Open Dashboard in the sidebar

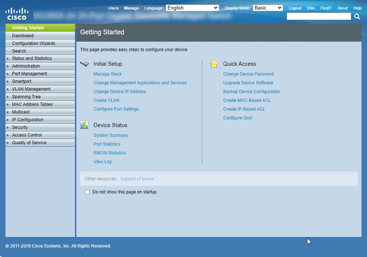[40, 36]
